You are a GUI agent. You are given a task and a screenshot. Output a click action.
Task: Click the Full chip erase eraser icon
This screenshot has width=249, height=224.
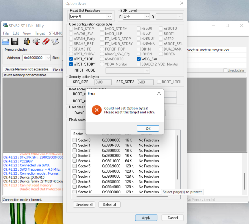tap(46, 41)
